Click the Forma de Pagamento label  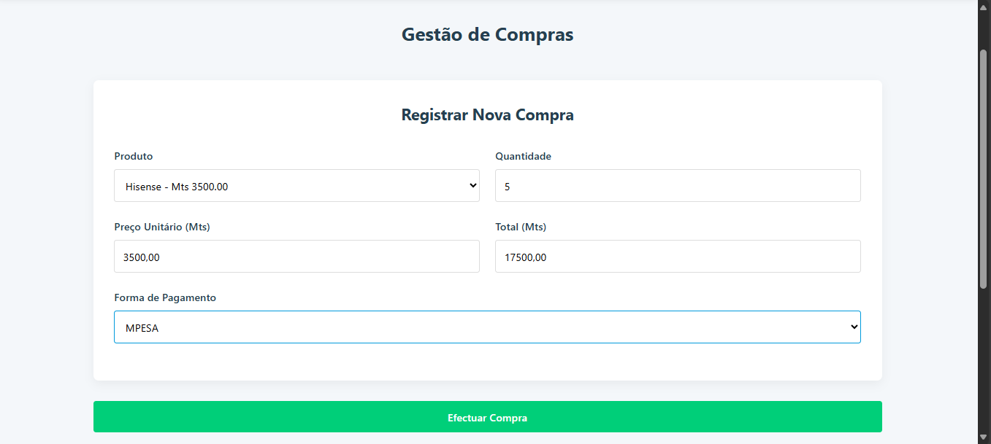(x=165, y=297)
